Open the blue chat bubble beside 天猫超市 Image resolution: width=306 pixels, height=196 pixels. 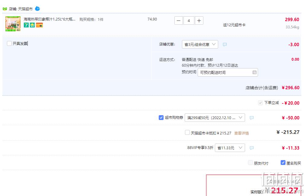point(37,8)
